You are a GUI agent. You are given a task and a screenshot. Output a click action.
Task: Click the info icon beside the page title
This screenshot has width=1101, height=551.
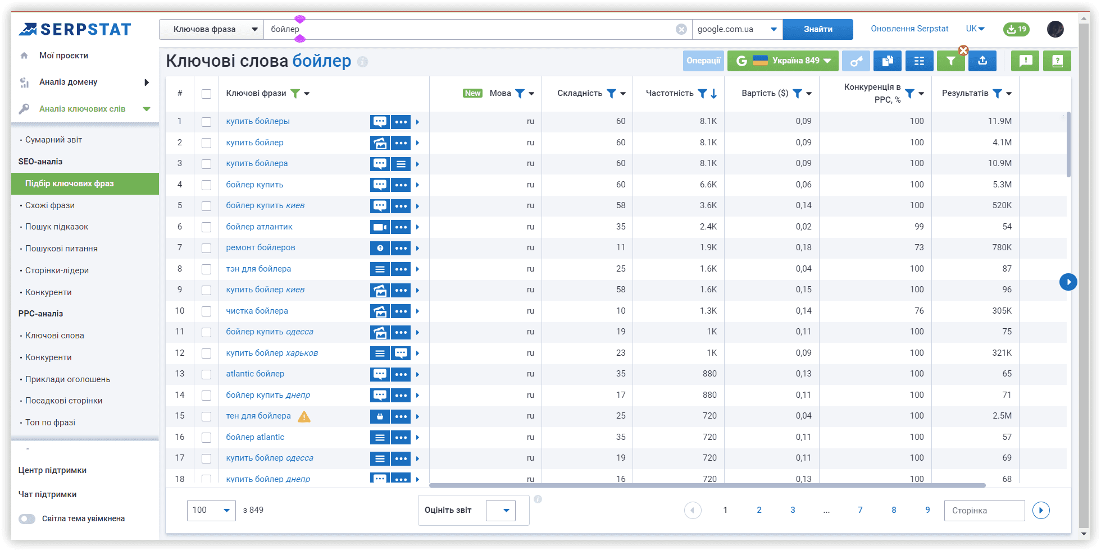tap(363, 61)
